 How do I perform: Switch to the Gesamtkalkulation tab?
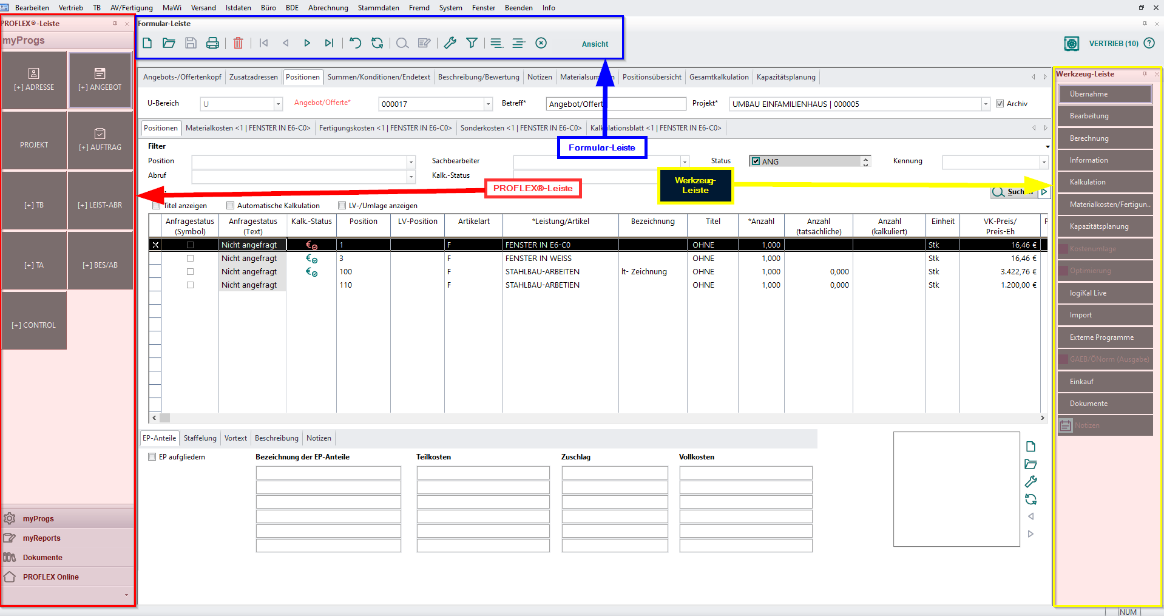click(719, 77)
